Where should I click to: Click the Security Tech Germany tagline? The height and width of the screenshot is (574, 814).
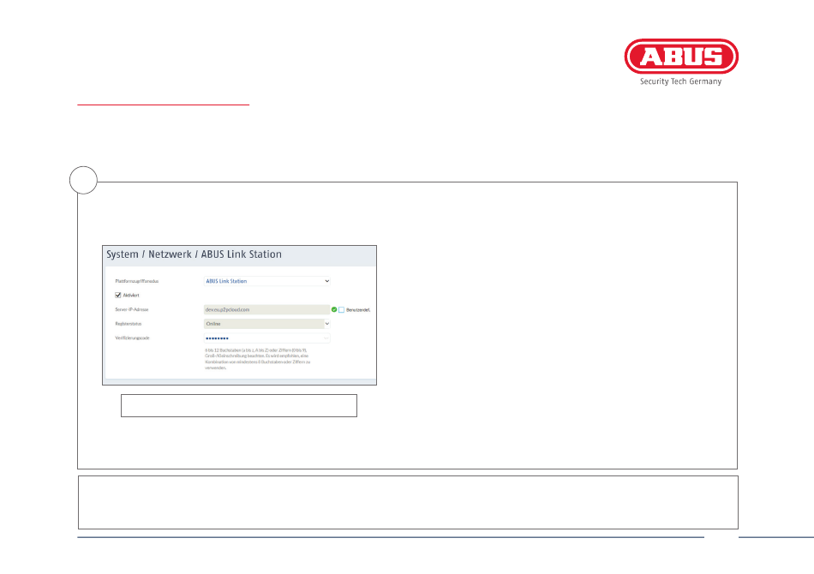[680, 81]
